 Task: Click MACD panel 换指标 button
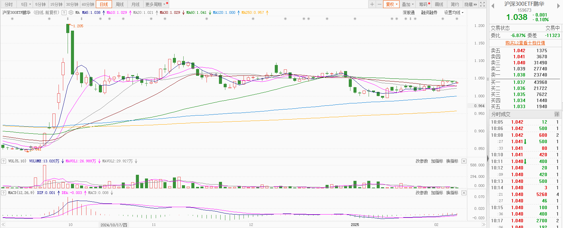[452, 193]
